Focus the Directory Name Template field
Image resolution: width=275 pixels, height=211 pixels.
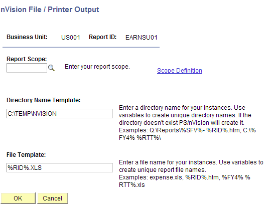coord(60,114)
